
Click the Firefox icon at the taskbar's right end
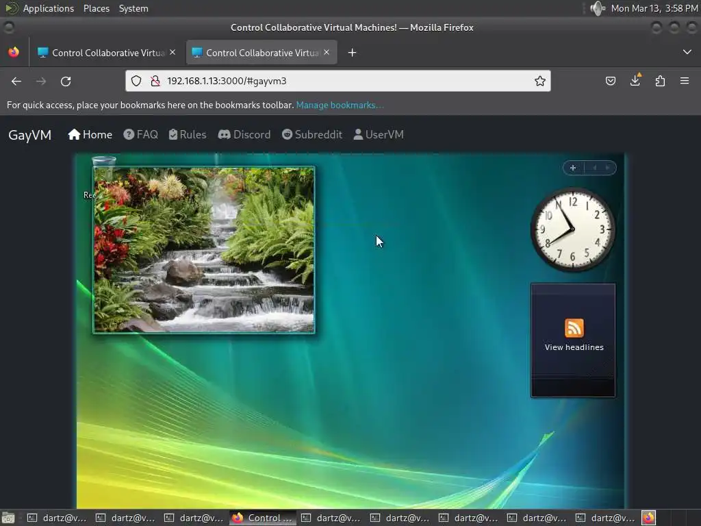(649, 518)
